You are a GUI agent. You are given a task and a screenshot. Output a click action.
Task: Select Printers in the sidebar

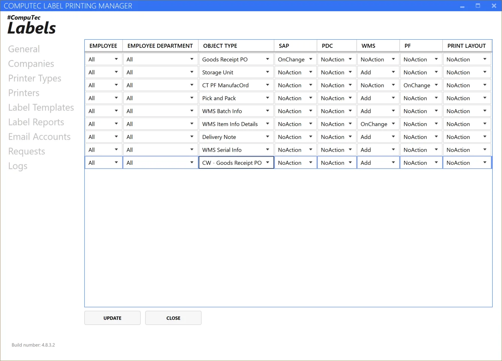(24, 93)
